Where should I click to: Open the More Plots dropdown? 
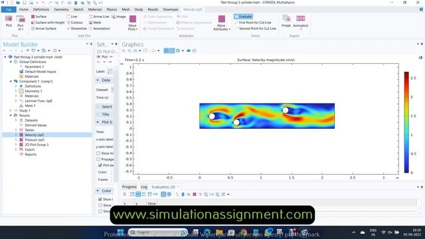click(x=133, y=23)
